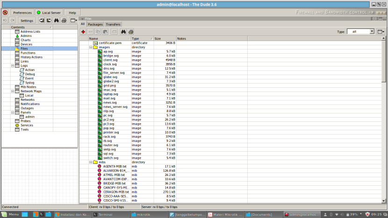The height and width of the screenshot is (218, 388).
Task: Open the Preferences button
Action: click(22, 13)
